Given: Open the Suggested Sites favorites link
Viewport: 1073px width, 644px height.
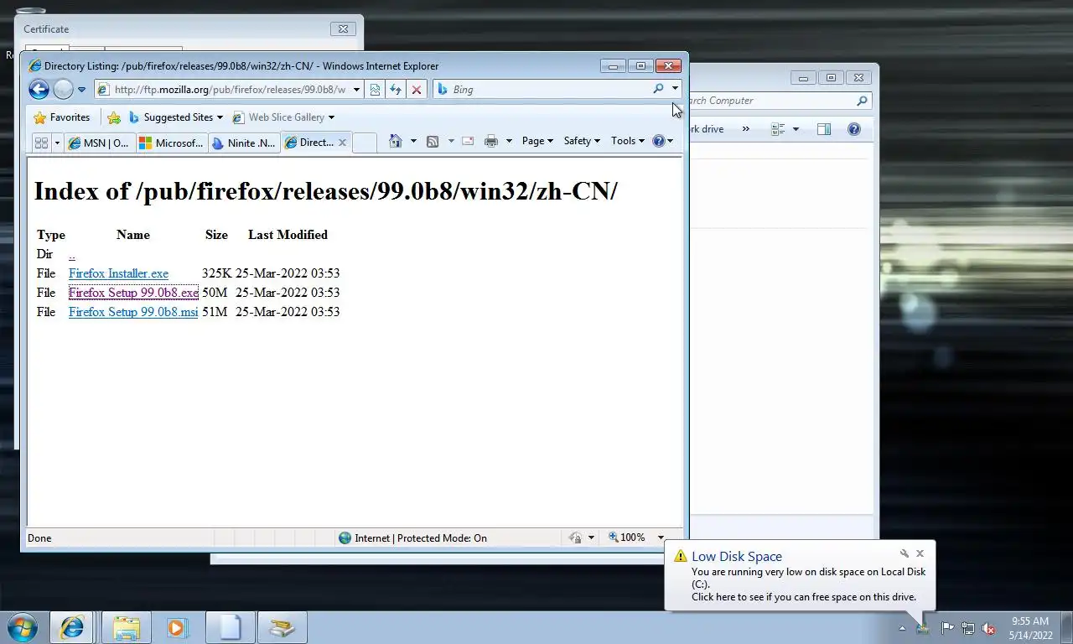Looking at the screenshot, I should tap(171, 117).
